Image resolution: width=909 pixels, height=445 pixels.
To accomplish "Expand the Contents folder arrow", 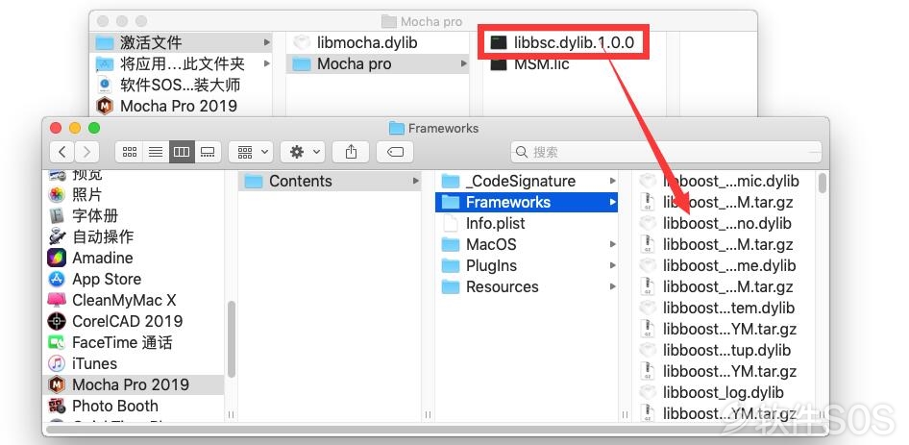I will pyautogui.click(x=416, y=181).
